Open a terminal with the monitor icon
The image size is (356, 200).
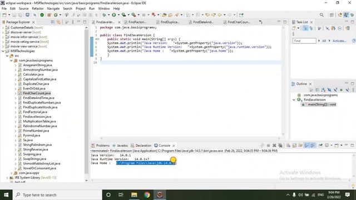point(27,15)
